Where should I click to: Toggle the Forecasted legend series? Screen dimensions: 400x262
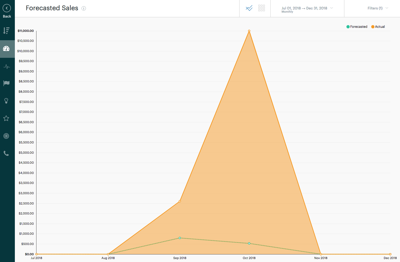tap(357, 27)
